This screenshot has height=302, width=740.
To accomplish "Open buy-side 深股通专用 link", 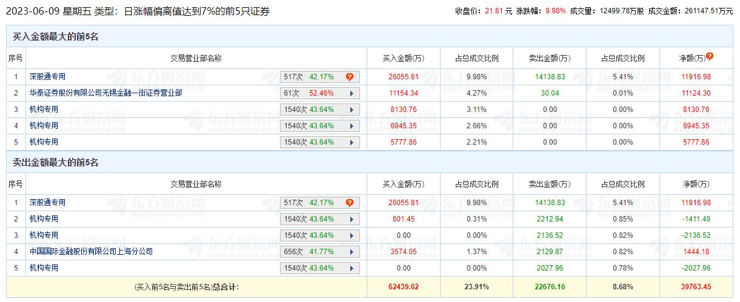I will coord(47,77).
